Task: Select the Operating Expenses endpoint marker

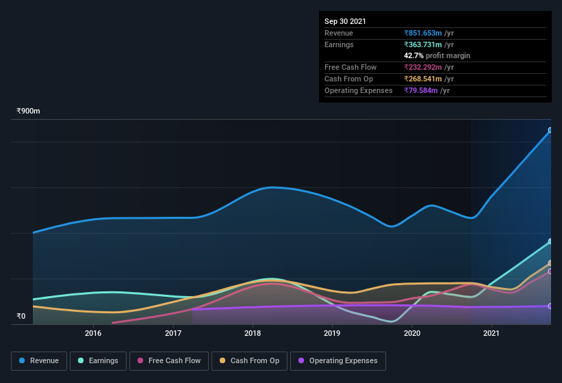Action: 550,306
